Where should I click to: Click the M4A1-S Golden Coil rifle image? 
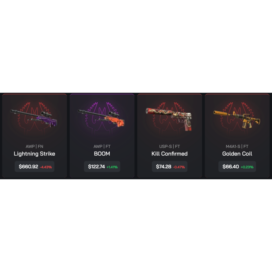(x=237, y=119)
